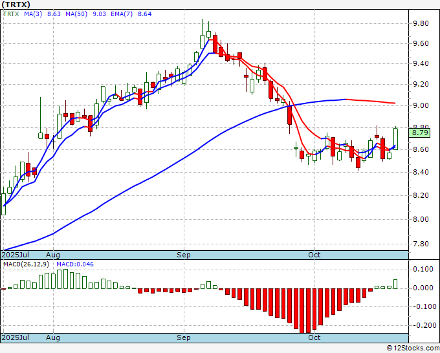Viewport: 440px width, 353px height.
Task: Click the latest green MACD histogram bar
Action: point(395,284)
